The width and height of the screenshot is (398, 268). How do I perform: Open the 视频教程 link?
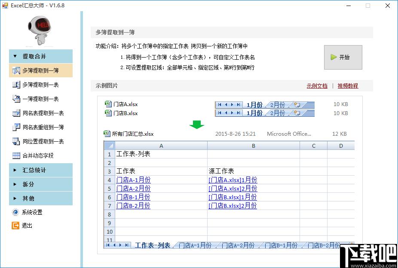coord(348,86)
